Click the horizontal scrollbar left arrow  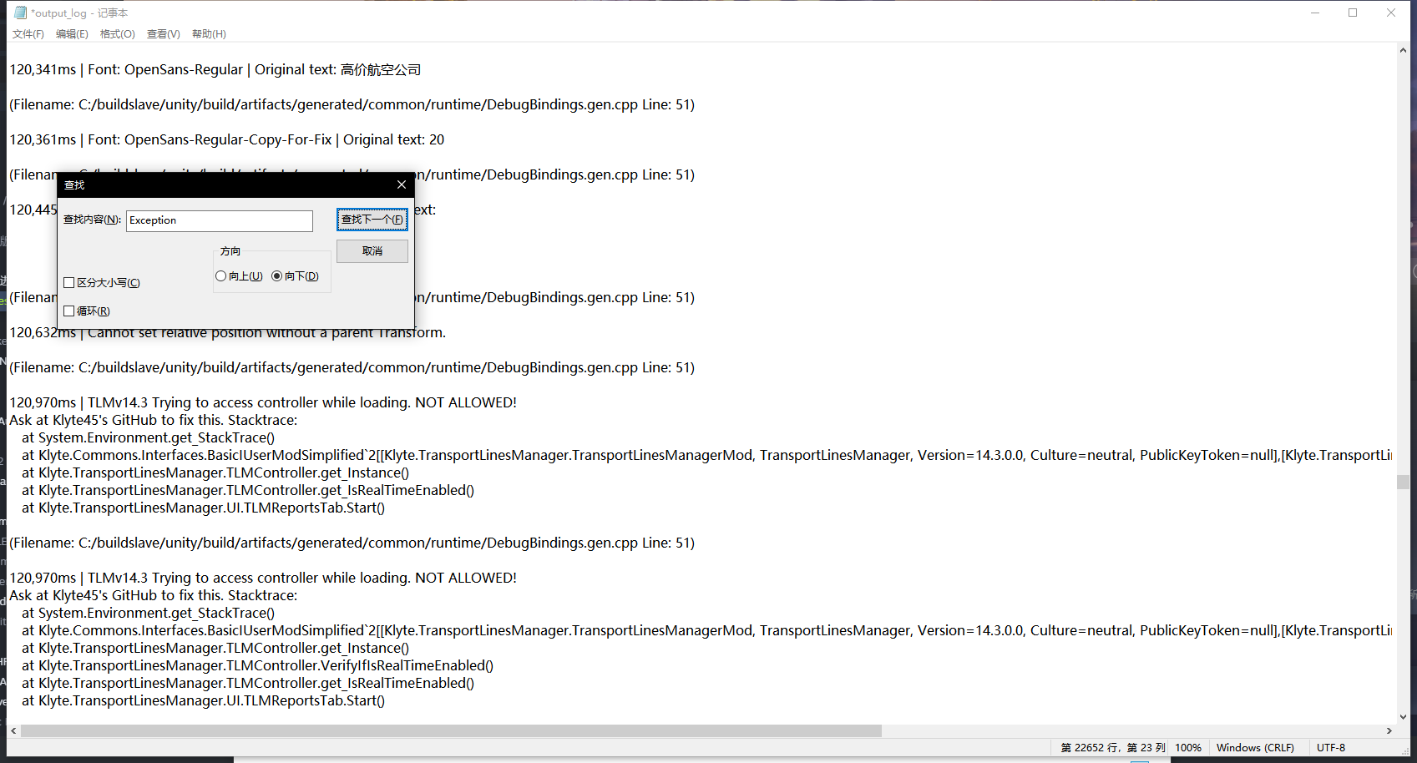12,730
